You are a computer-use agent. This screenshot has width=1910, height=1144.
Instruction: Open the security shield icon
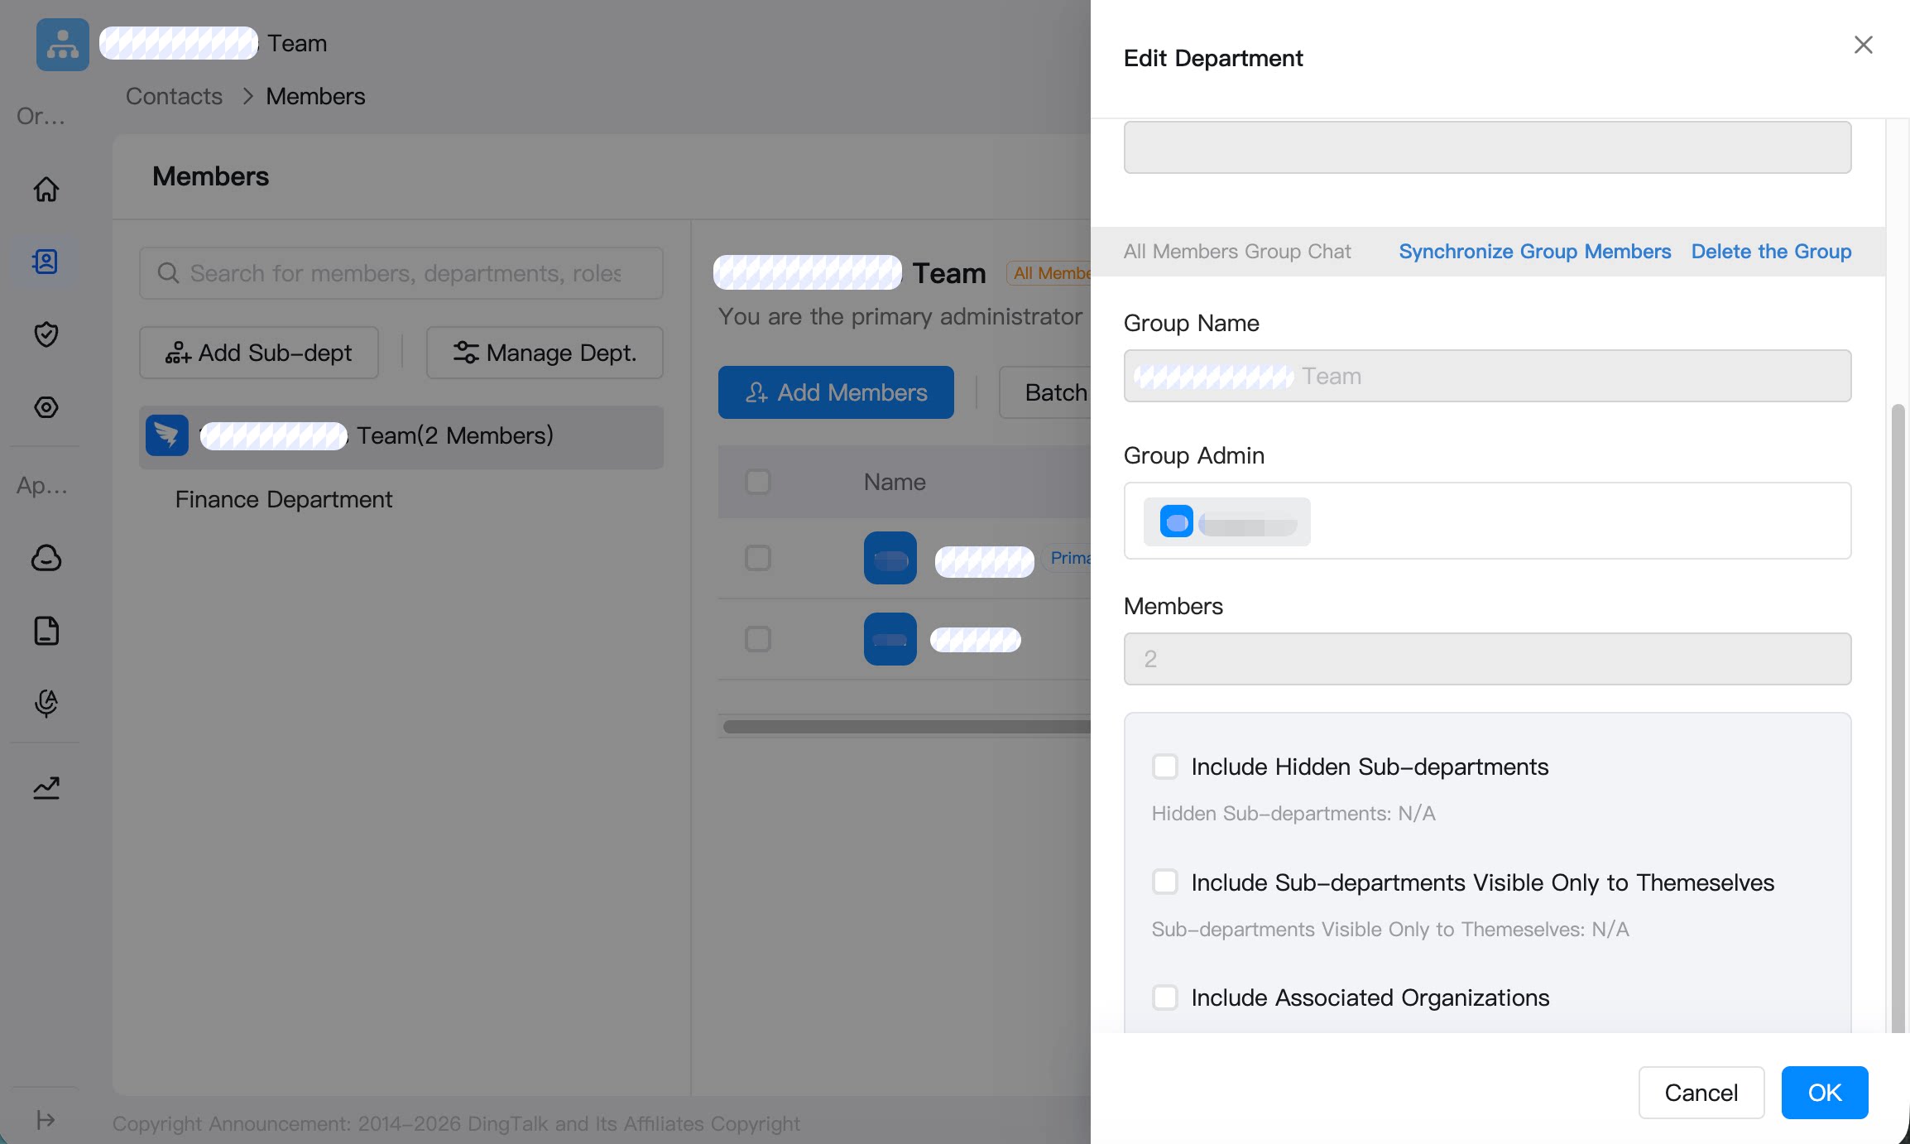pyautogui.click(x=46, y=334)
